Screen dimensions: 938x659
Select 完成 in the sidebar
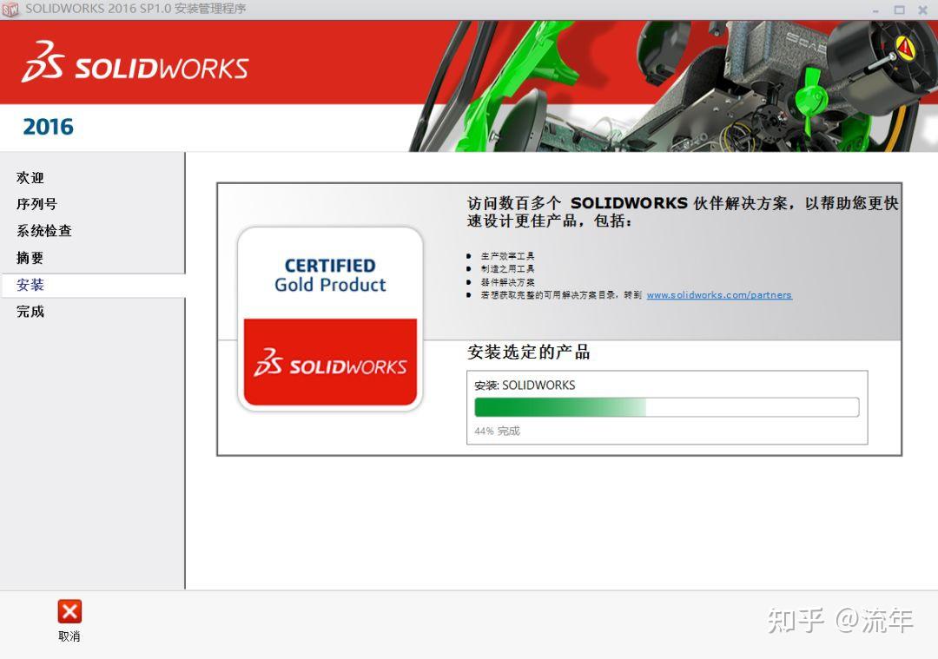[x=30, y=312]
